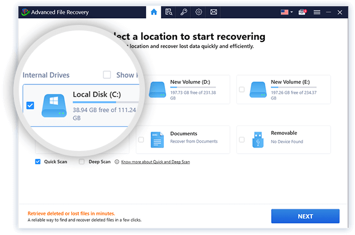Select the New Volume (D:) drive icon
This screenshot has width=355, height=235.
coord(157,90)
